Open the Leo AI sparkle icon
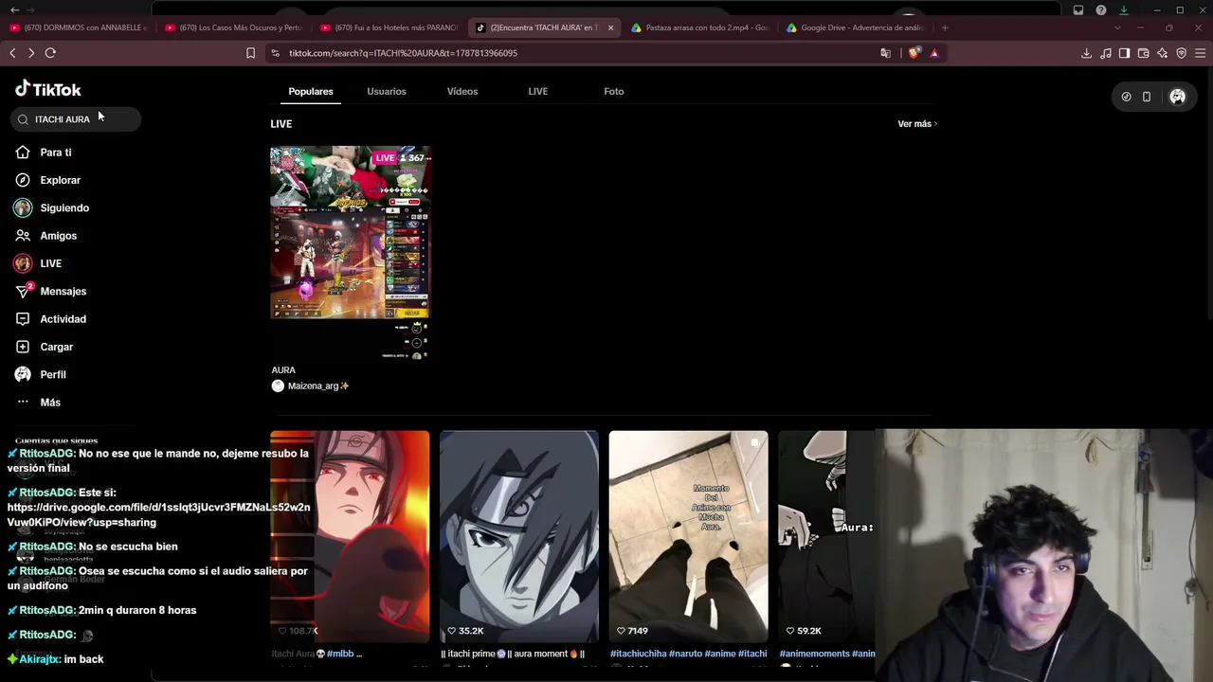The image size is (1213, 682). click(x=1163, y=53)
